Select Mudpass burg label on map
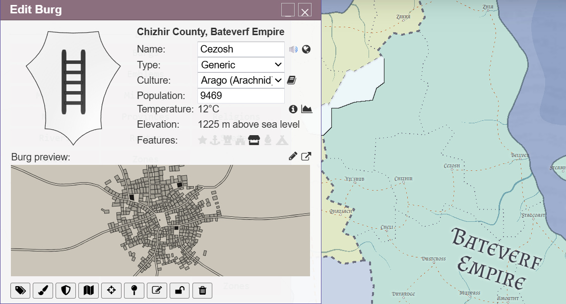The width and height of the screenshot is (566, 304). tap(470, 293)
